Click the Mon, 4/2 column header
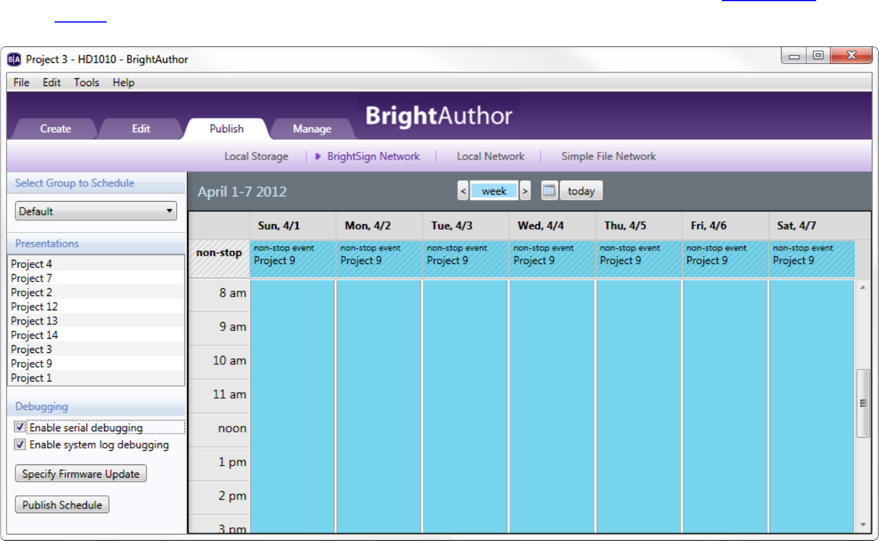 (379, 225)
